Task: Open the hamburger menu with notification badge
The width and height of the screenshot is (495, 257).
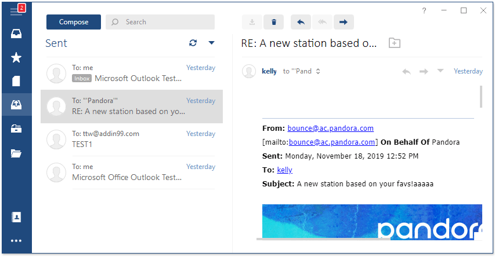Action: coord(16,10)
